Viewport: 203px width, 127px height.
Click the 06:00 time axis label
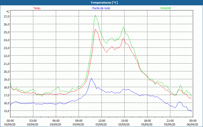click(56, 121)
